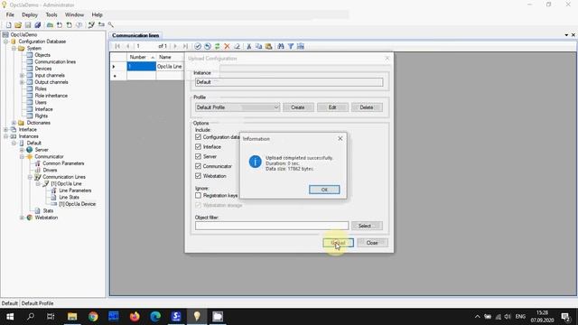578x325 pixels.
Task: Expand the Webstation node in project tree
Action: [22, 218]
